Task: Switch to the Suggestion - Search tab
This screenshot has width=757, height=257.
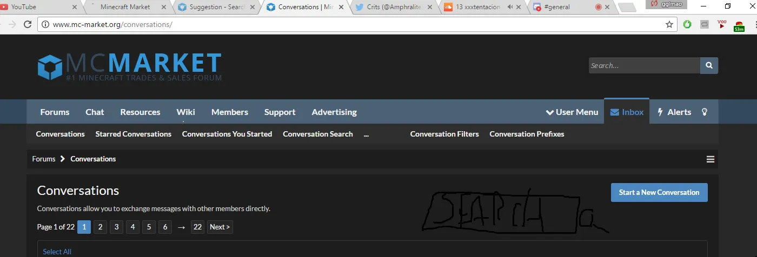Action: tap(216, 8)
